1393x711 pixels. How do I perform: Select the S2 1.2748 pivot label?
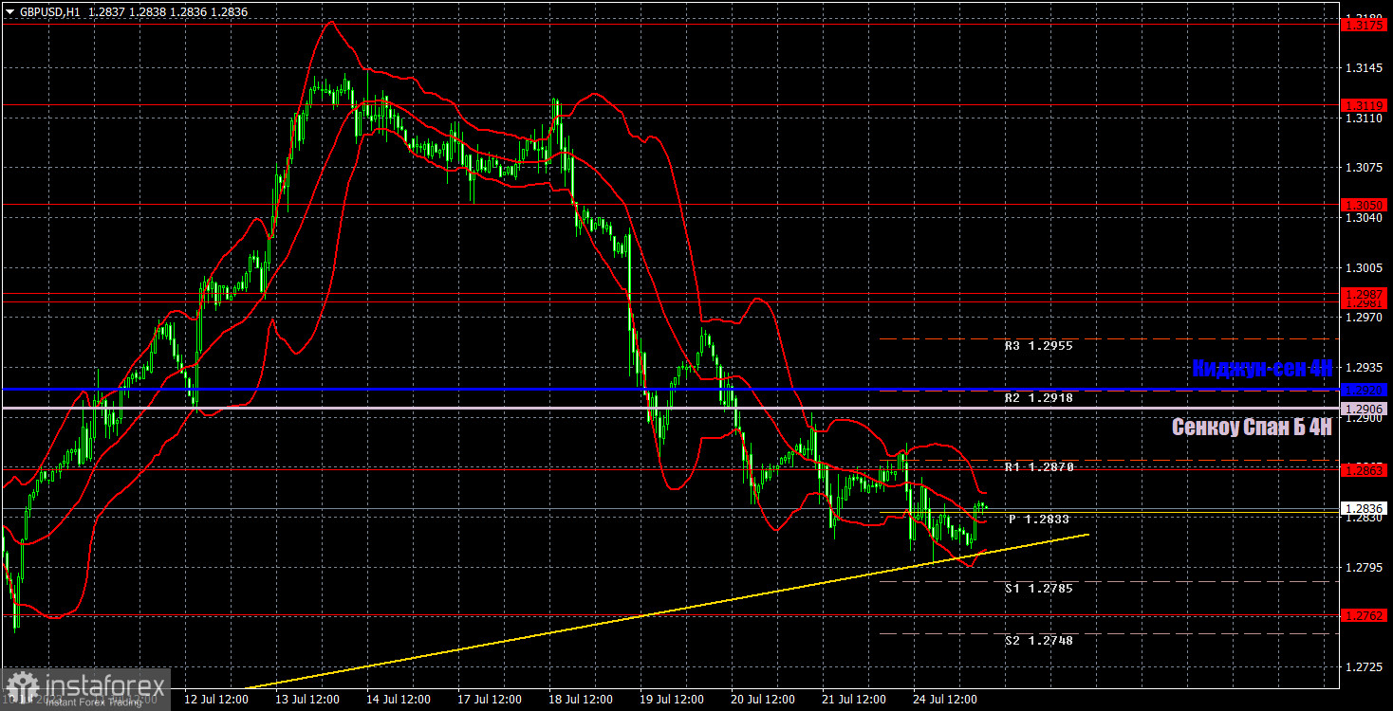(x=1037, y=641)
